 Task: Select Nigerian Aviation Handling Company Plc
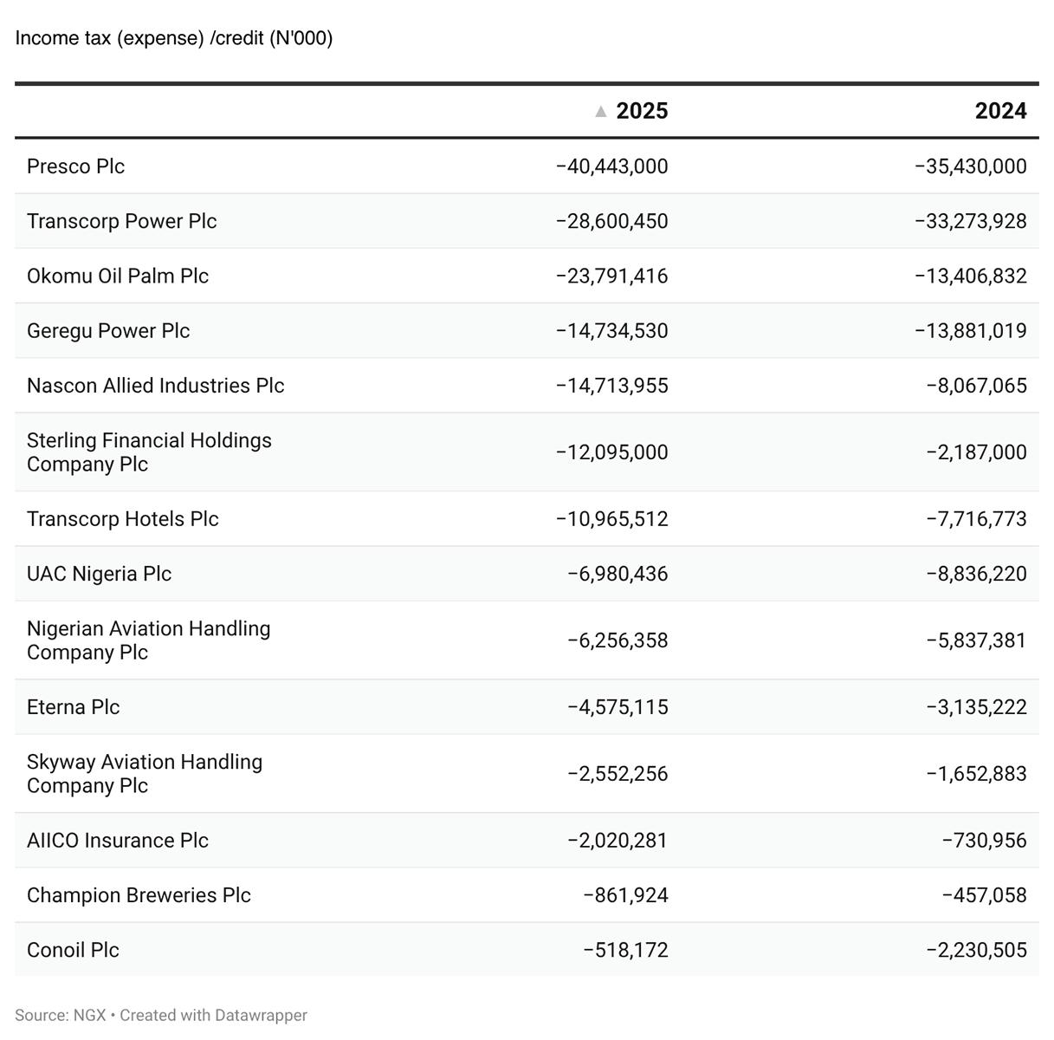[148, 640]
